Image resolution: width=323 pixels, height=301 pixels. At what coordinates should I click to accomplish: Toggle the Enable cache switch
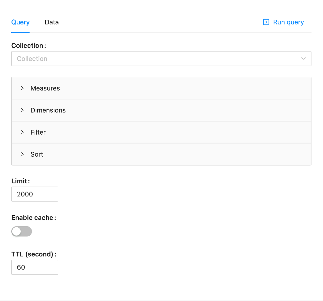pyautogui.click(x=22, y=231)
